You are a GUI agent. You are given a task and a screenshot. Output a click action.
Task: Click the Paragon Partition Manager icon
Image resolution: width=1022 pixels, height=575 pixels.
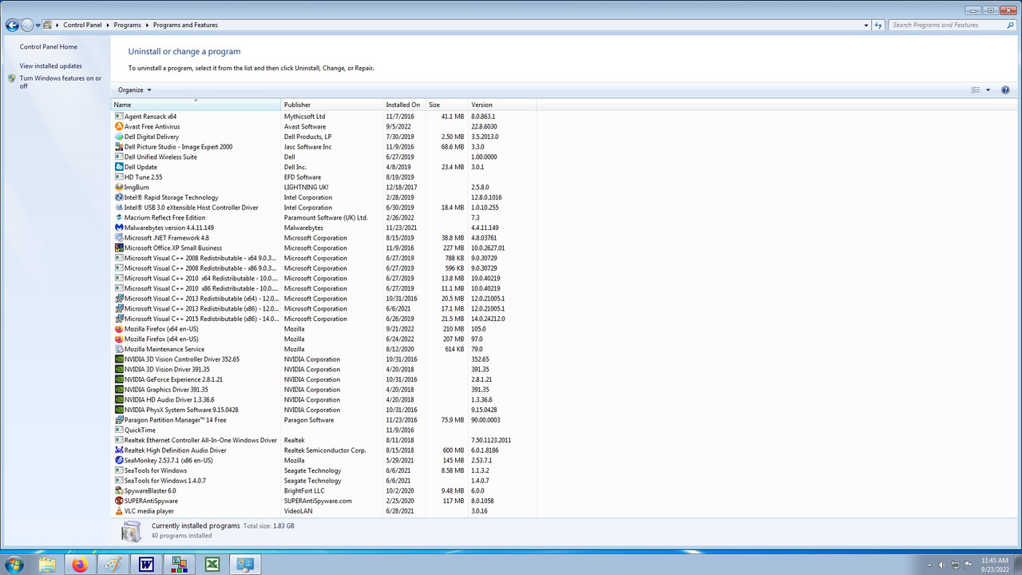tap(119, 420)
